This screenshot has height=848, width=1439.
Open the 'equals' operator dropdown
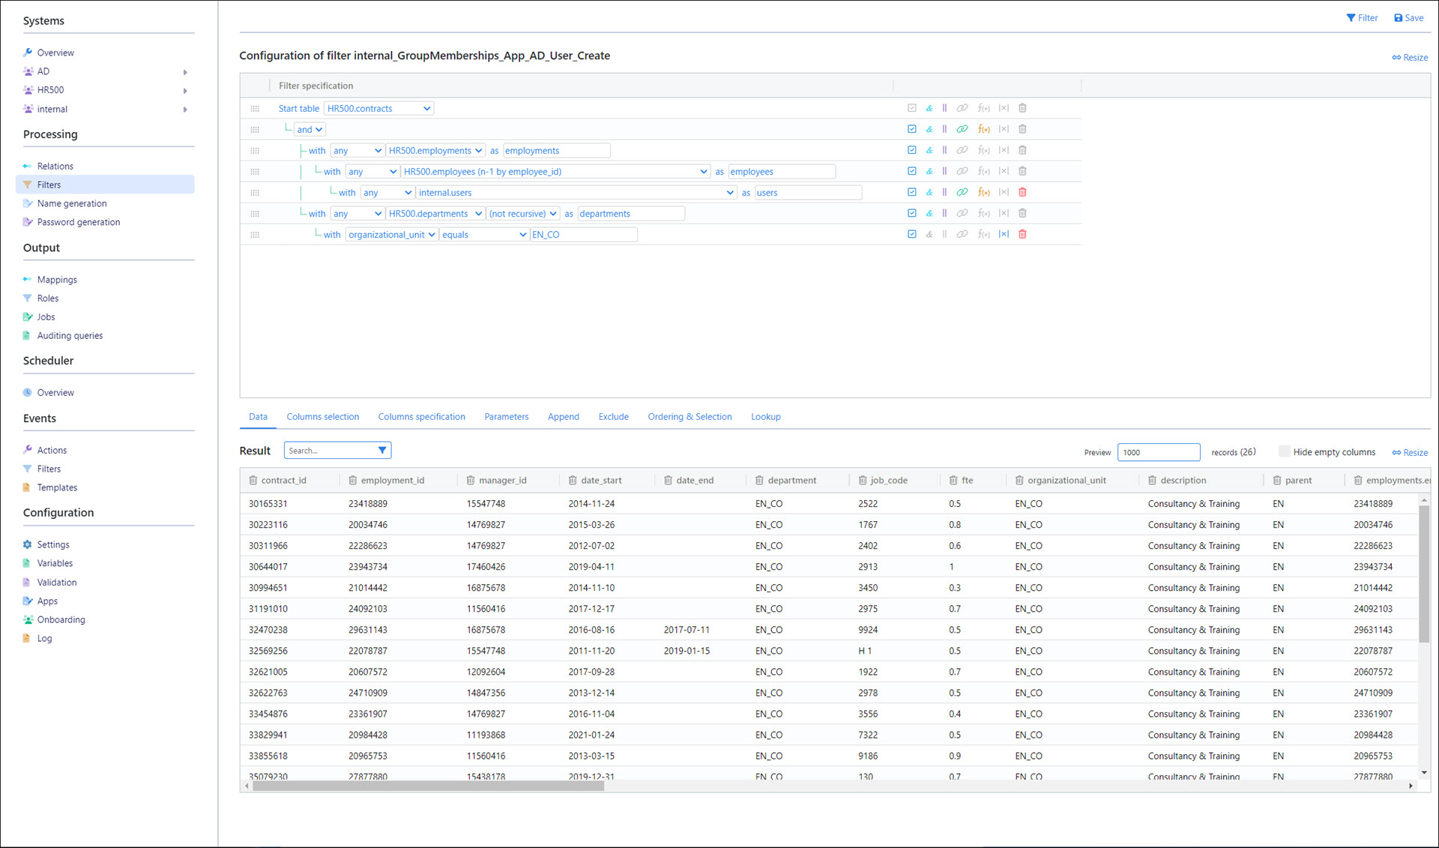[x=483, y=235]
